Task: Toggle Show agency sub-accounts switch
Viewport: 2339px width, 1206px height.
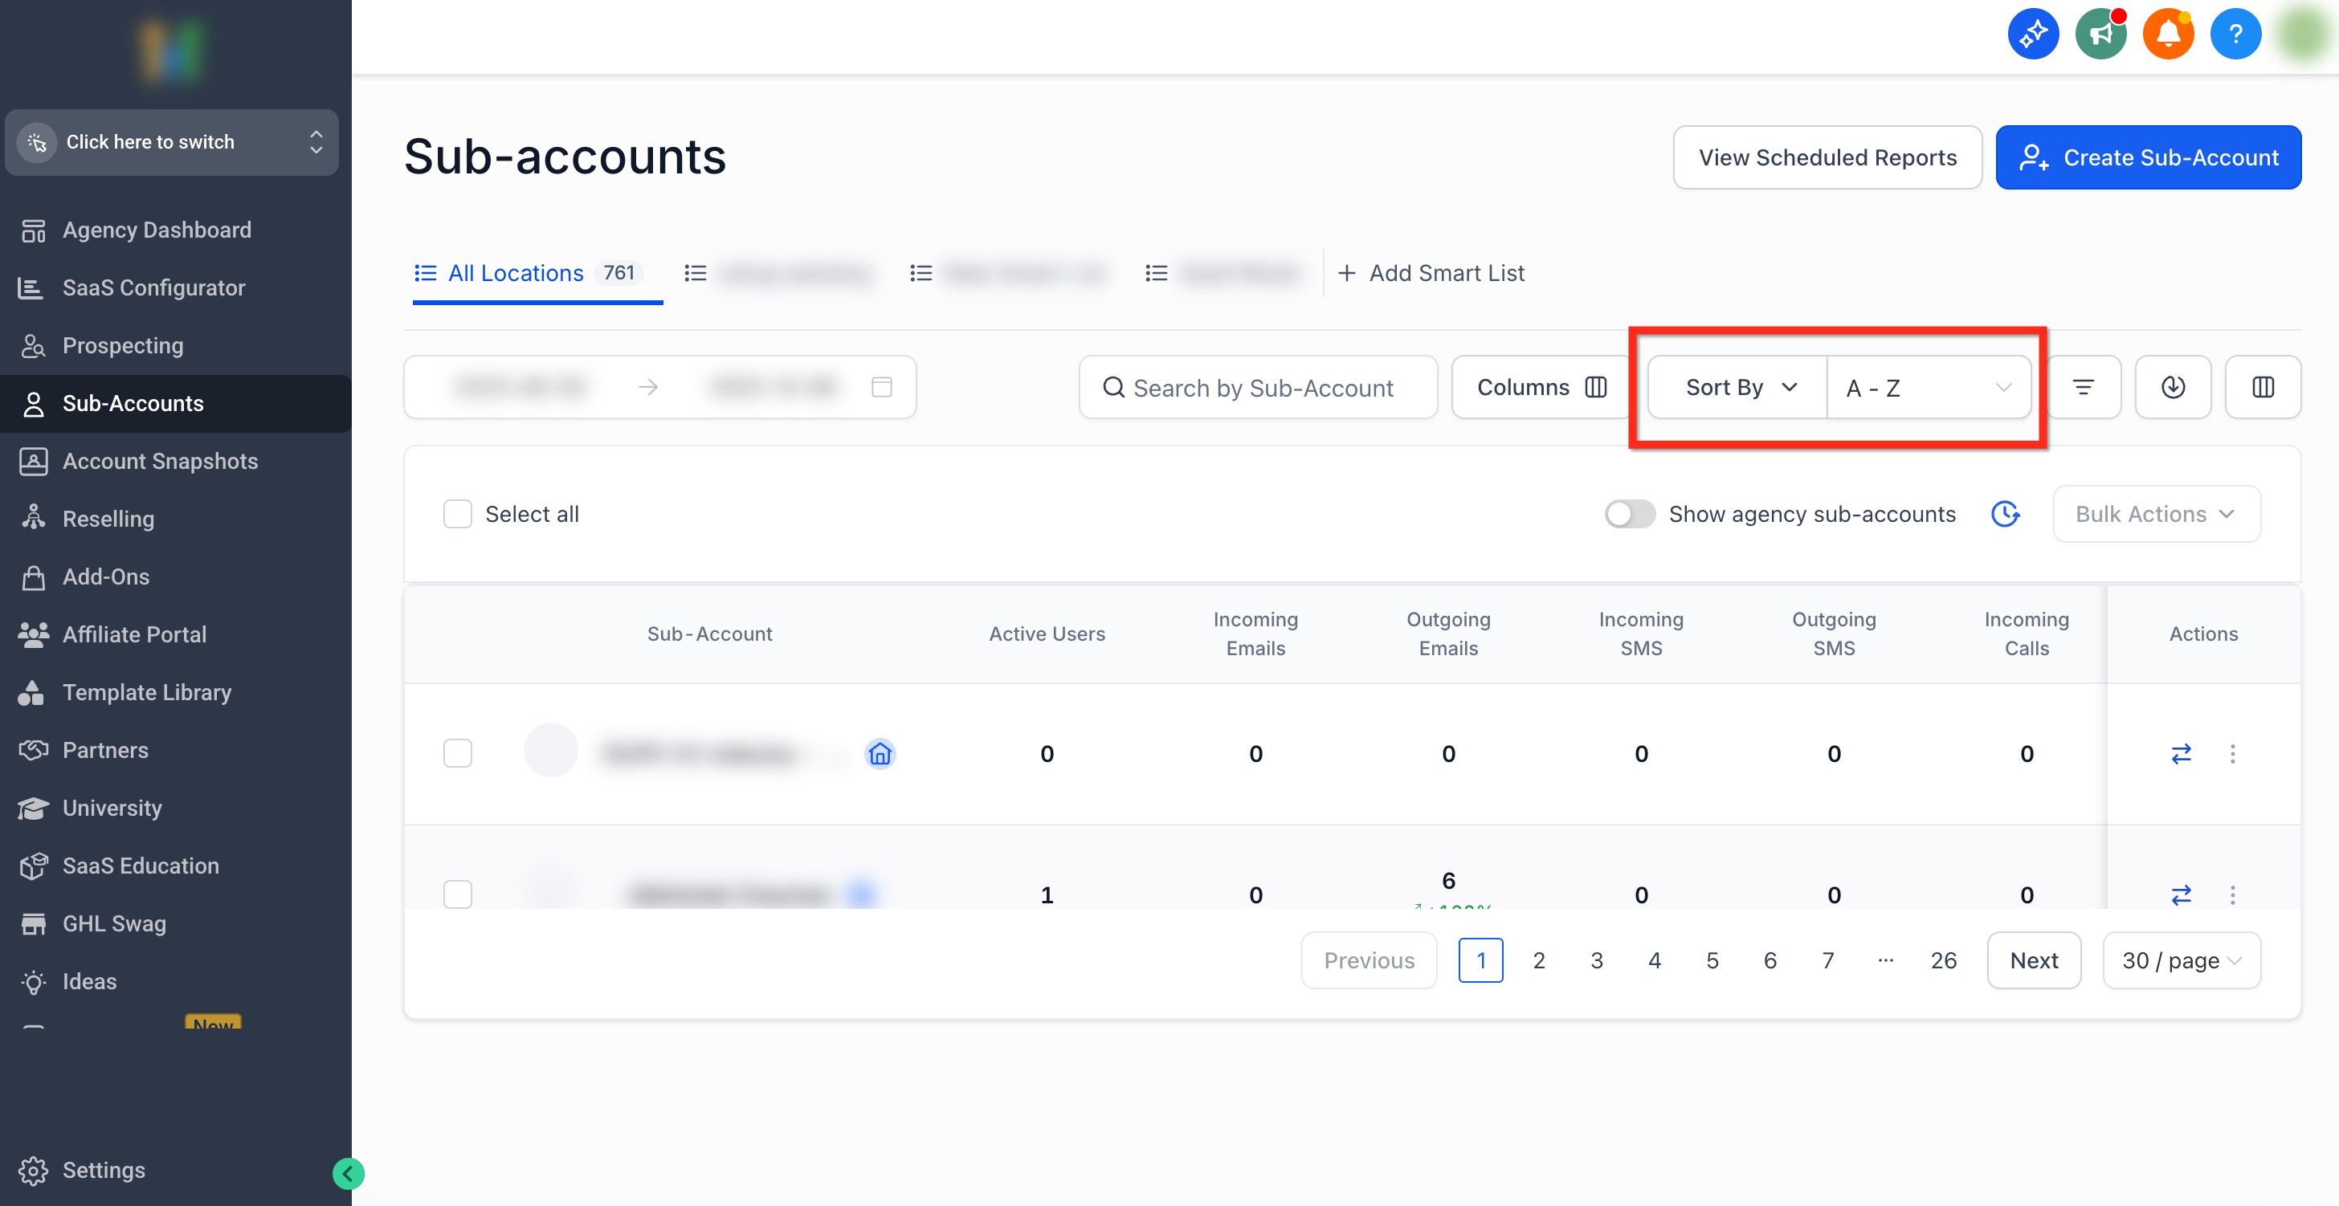Action: tap(1629, 514)
